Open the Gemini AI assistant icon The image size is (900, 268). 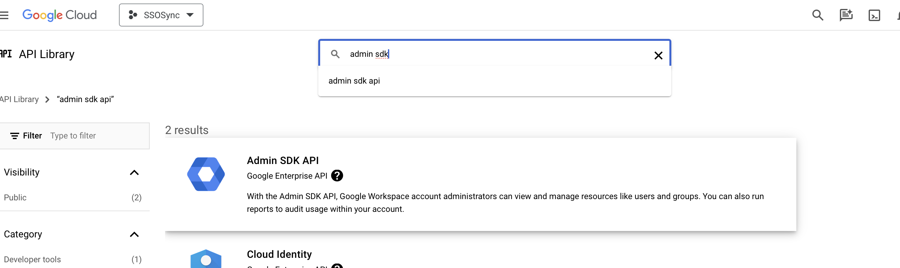pyautogui.click(x=846, y=15)
